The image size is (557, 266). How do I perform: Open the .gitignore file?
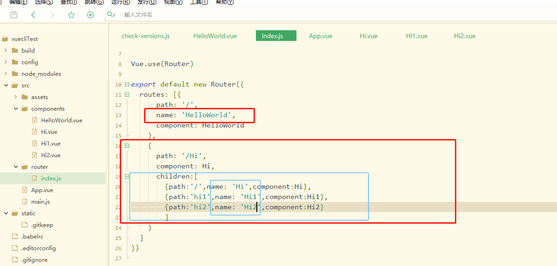pyautogui.click(x=34, y=259)
